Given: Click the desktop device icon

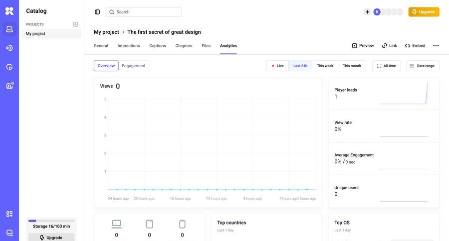Looking at the screenshot, I should (116, 224).
